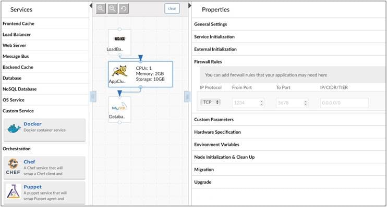Select the Tomcat AppCluster node
The height and width of the screenshot is (207, 387).
(140, 74)
